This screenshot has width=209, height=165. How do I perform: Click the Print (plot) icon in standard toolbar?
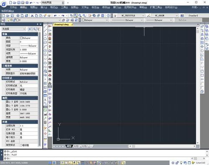[18, 15]
